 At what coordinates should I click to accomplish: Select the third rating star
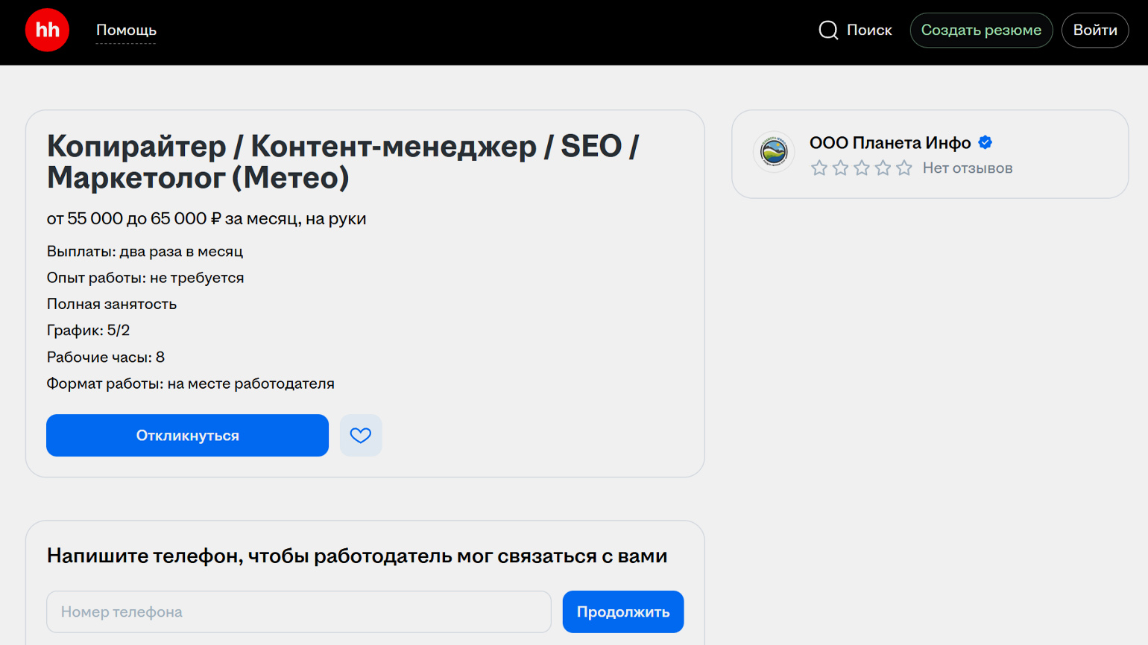click(x=862, y=168)
